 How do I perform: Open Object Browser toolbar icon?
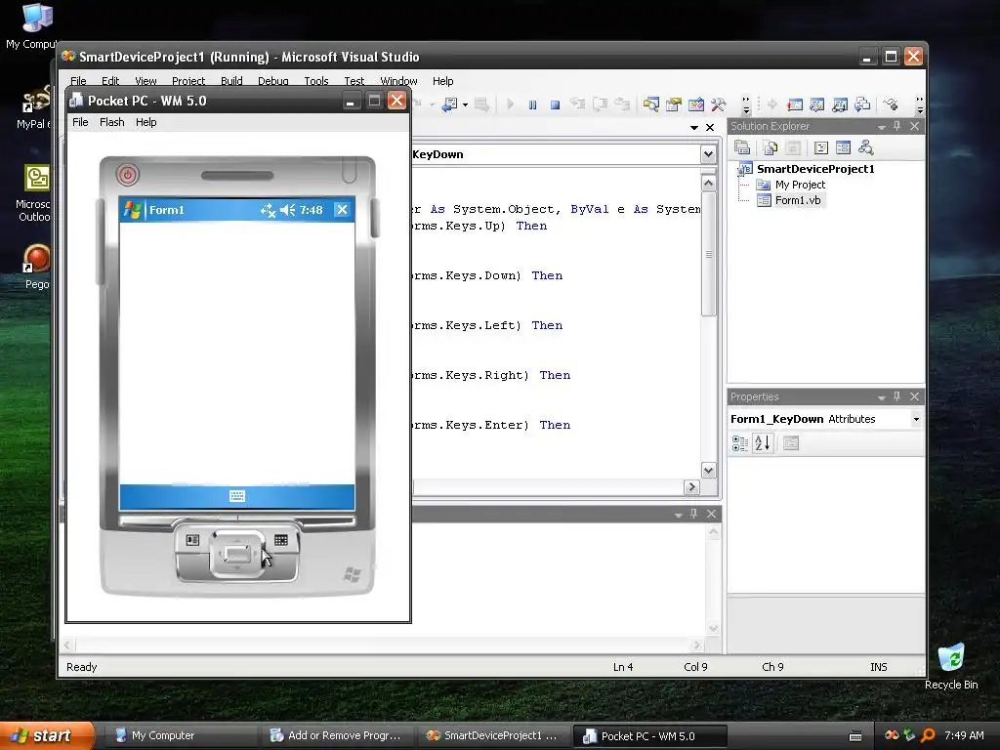click(x=695, y=104)
